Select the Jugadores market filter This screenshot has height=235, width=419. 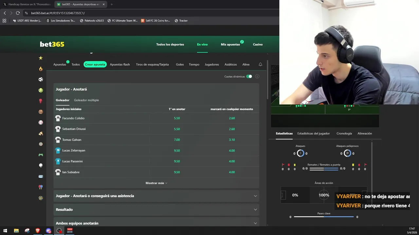point(212,64)
